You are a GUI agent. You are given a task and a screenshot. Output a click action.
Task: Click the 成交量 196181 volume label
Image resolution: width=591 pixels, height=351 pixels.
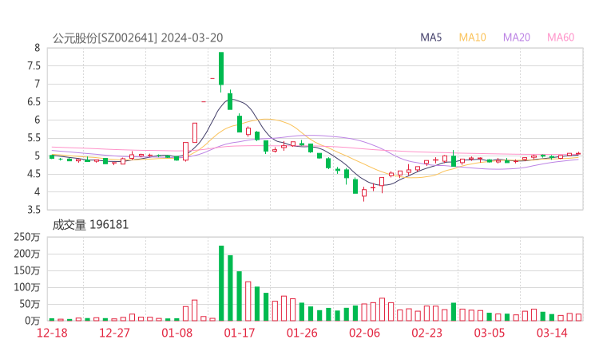pyautogui.click(x=90, y=225)
